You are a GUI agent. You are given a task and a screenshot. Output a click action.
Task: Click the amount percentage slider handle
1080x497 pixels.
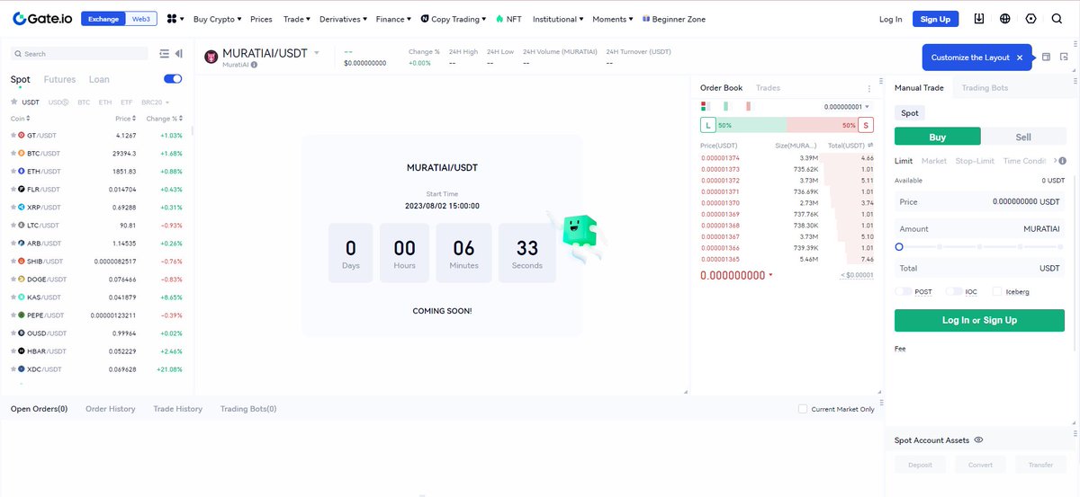899,246
